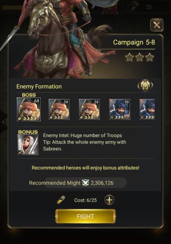Click the plus button to add stamina
The height and width of the screenshot is (244, 171).
pyautogui.click(x=109, y=200)
